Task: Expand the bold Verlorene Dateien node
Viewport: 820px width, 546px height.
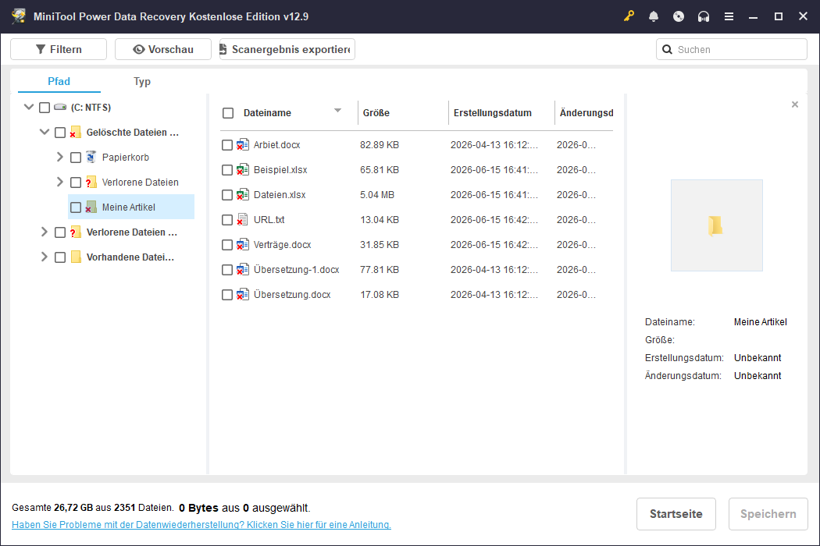Action: [44, 232]
